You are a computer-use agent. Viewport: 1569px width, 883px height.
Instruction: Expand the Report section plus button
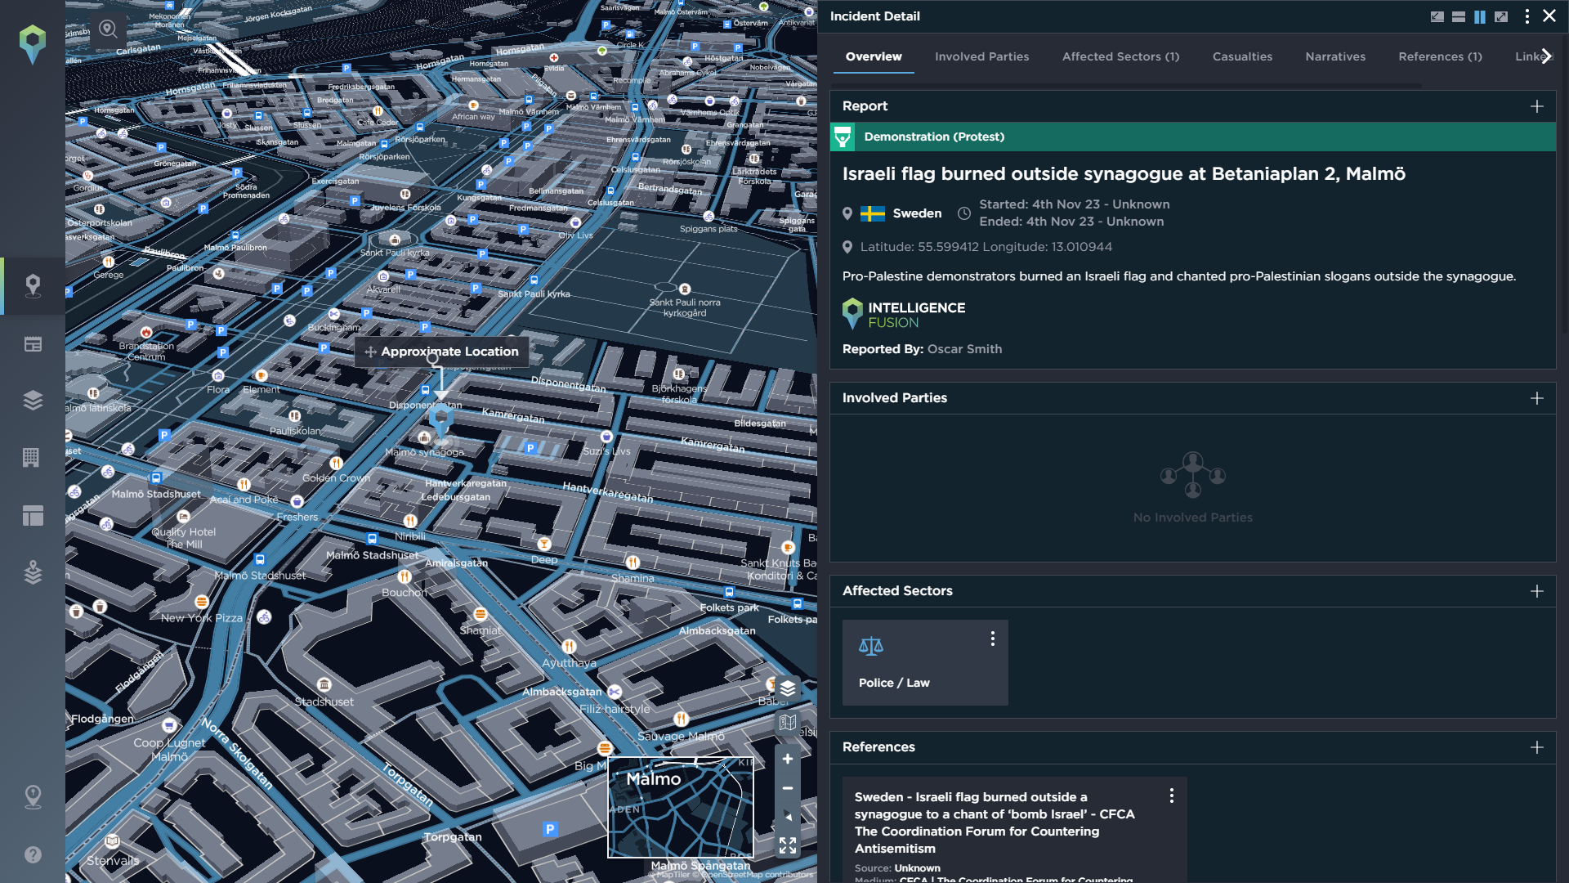point(1537,106)
